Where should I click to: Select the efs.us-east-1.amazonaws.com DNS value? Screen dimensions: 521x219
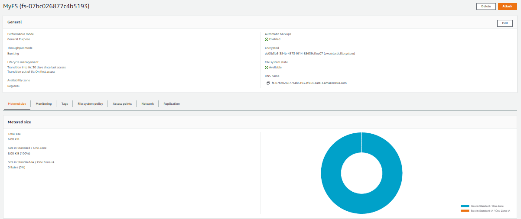[x=309, y=83]
